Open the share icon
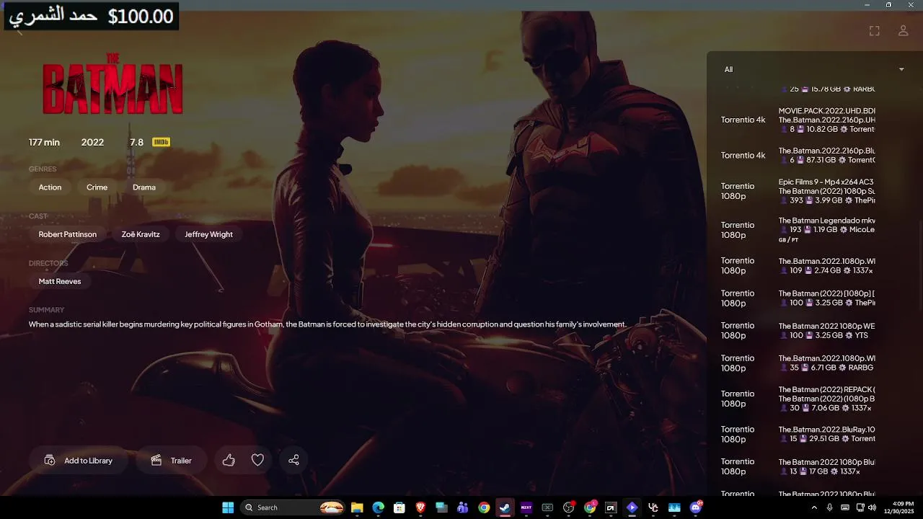 tap(293, 460)
